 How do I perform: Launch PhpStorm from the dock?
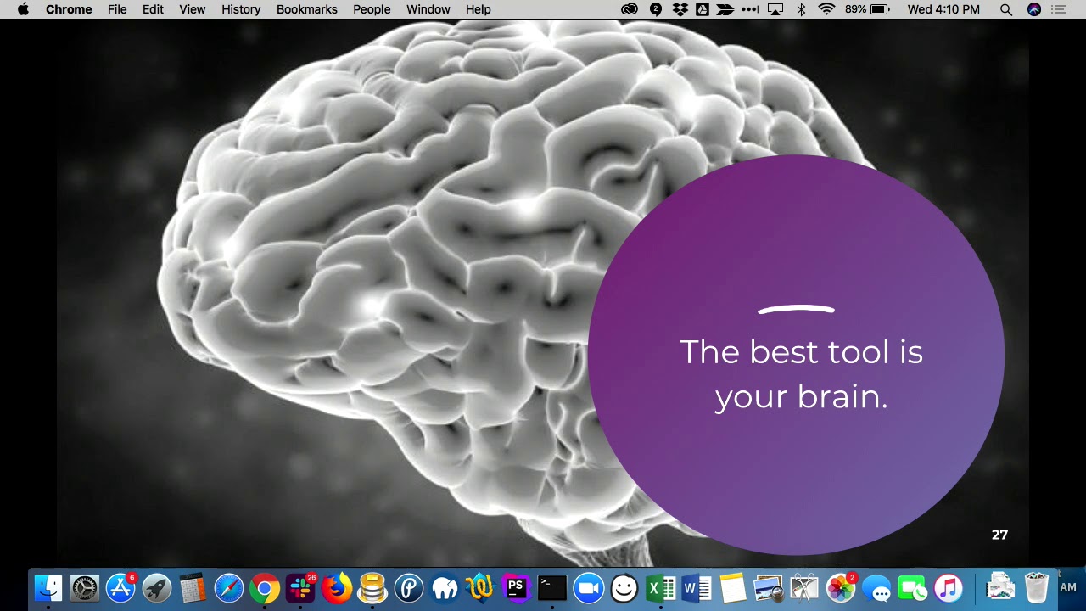pos(516,587)
